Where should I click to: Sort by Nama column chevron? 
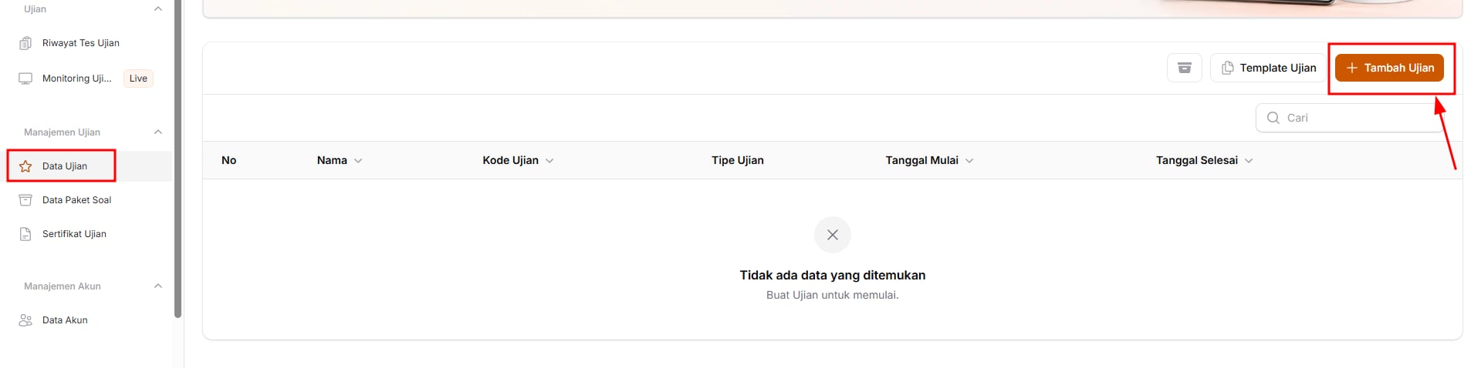click(358, 161)
